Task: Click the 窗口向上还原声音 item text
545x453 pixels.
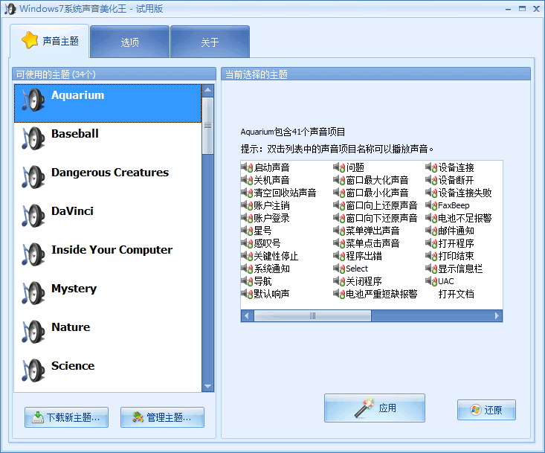Action: tap(381, 205)
